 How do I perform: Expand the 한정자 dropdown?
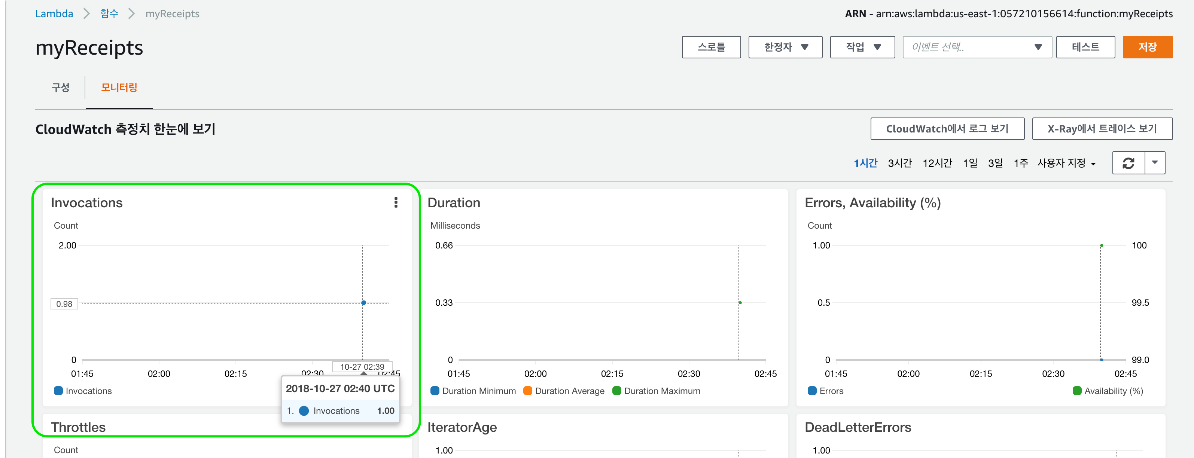tap(785, 47)
